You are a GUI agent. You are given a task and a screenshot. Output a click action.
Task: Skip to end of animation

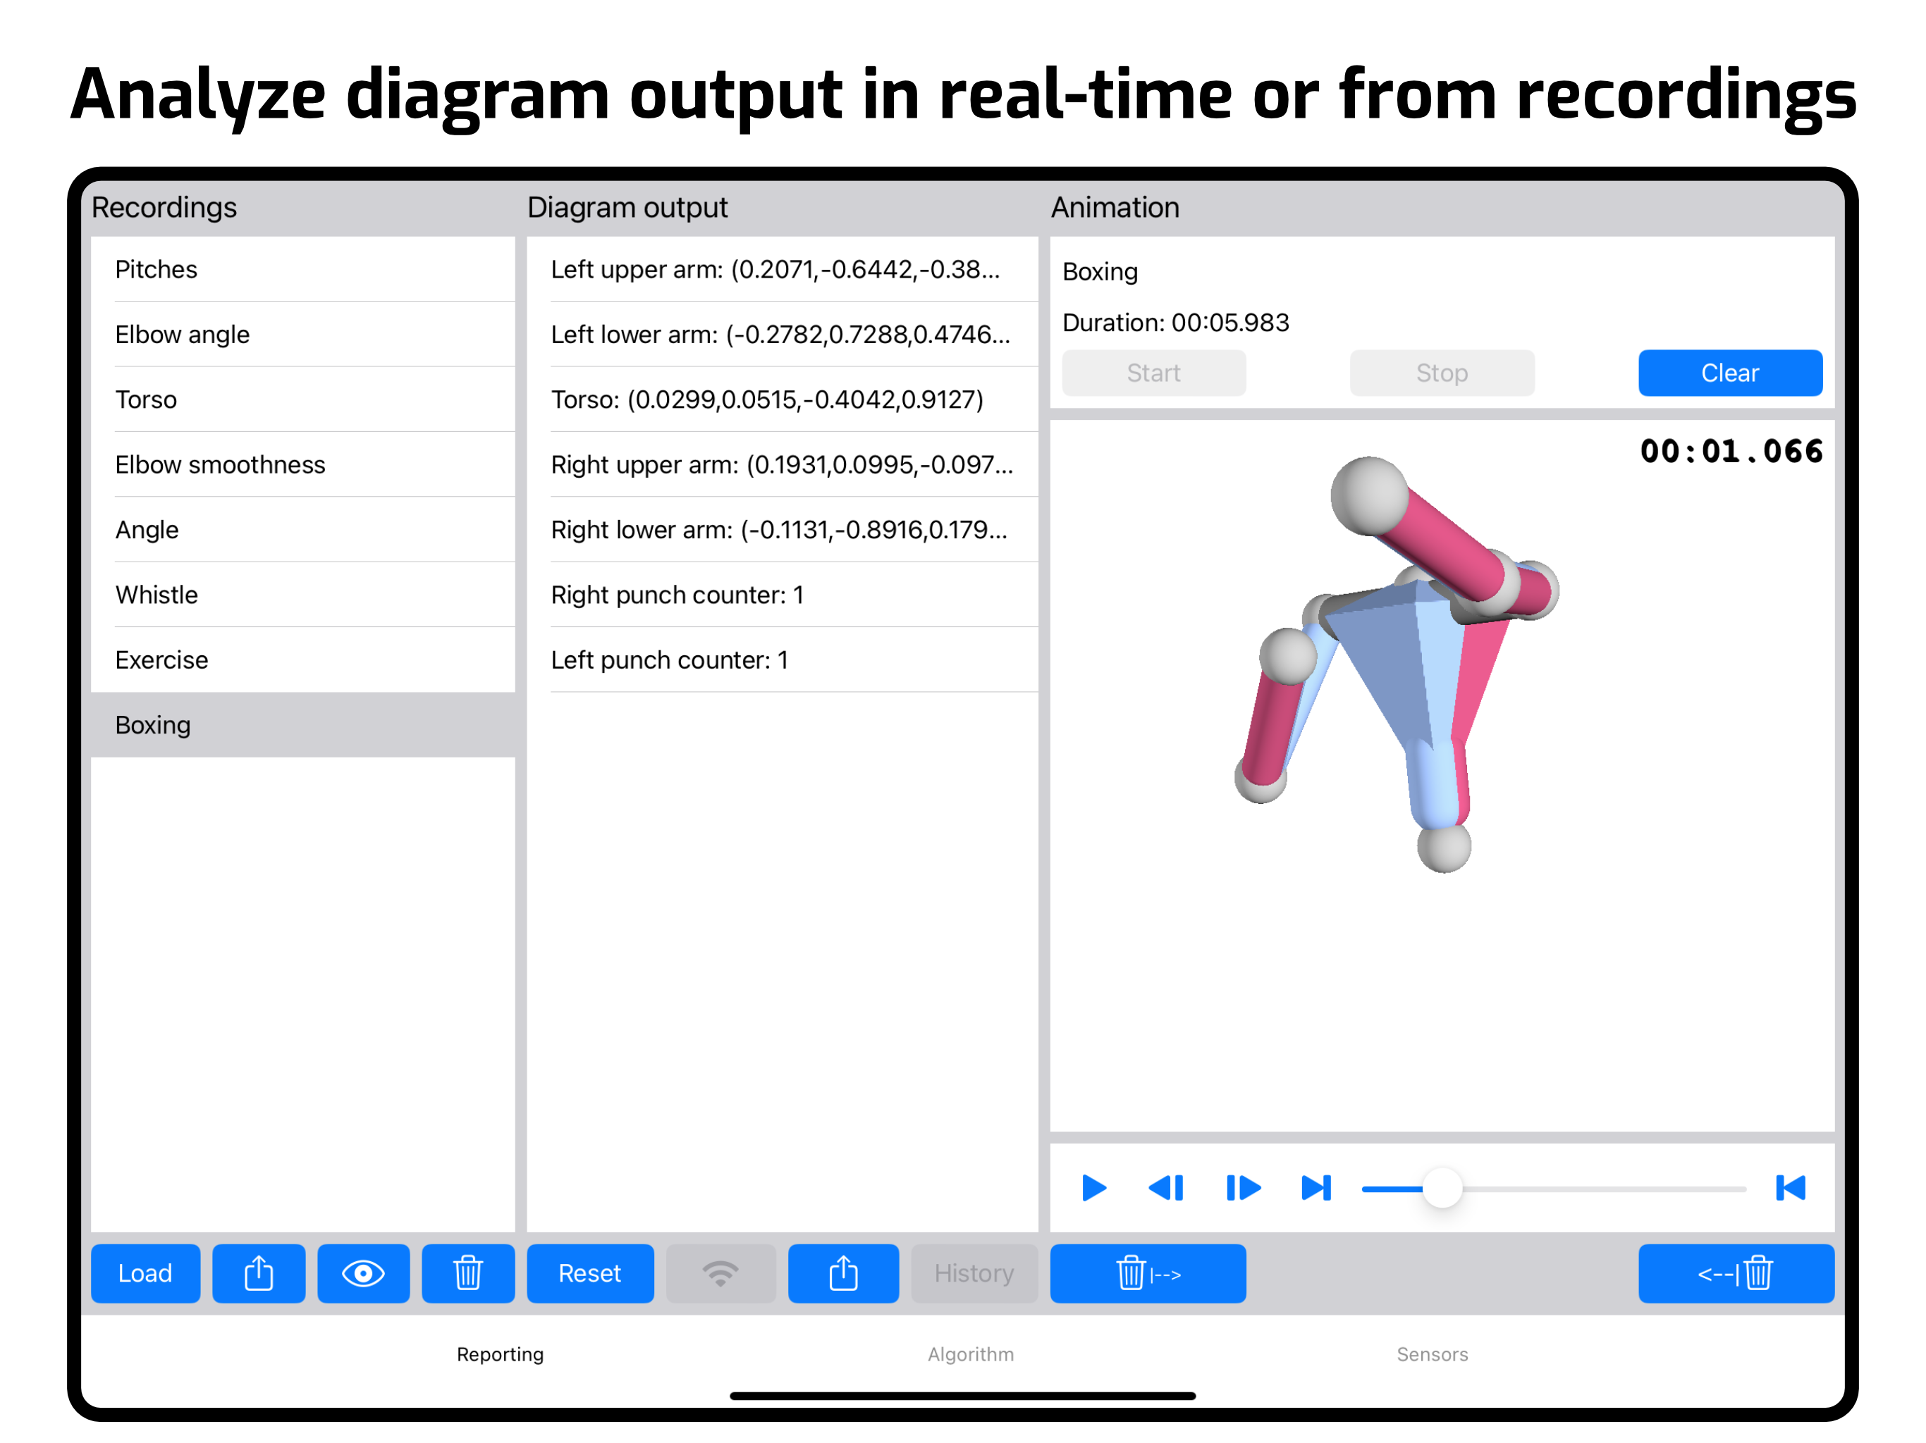[x=1316, y=1188]
